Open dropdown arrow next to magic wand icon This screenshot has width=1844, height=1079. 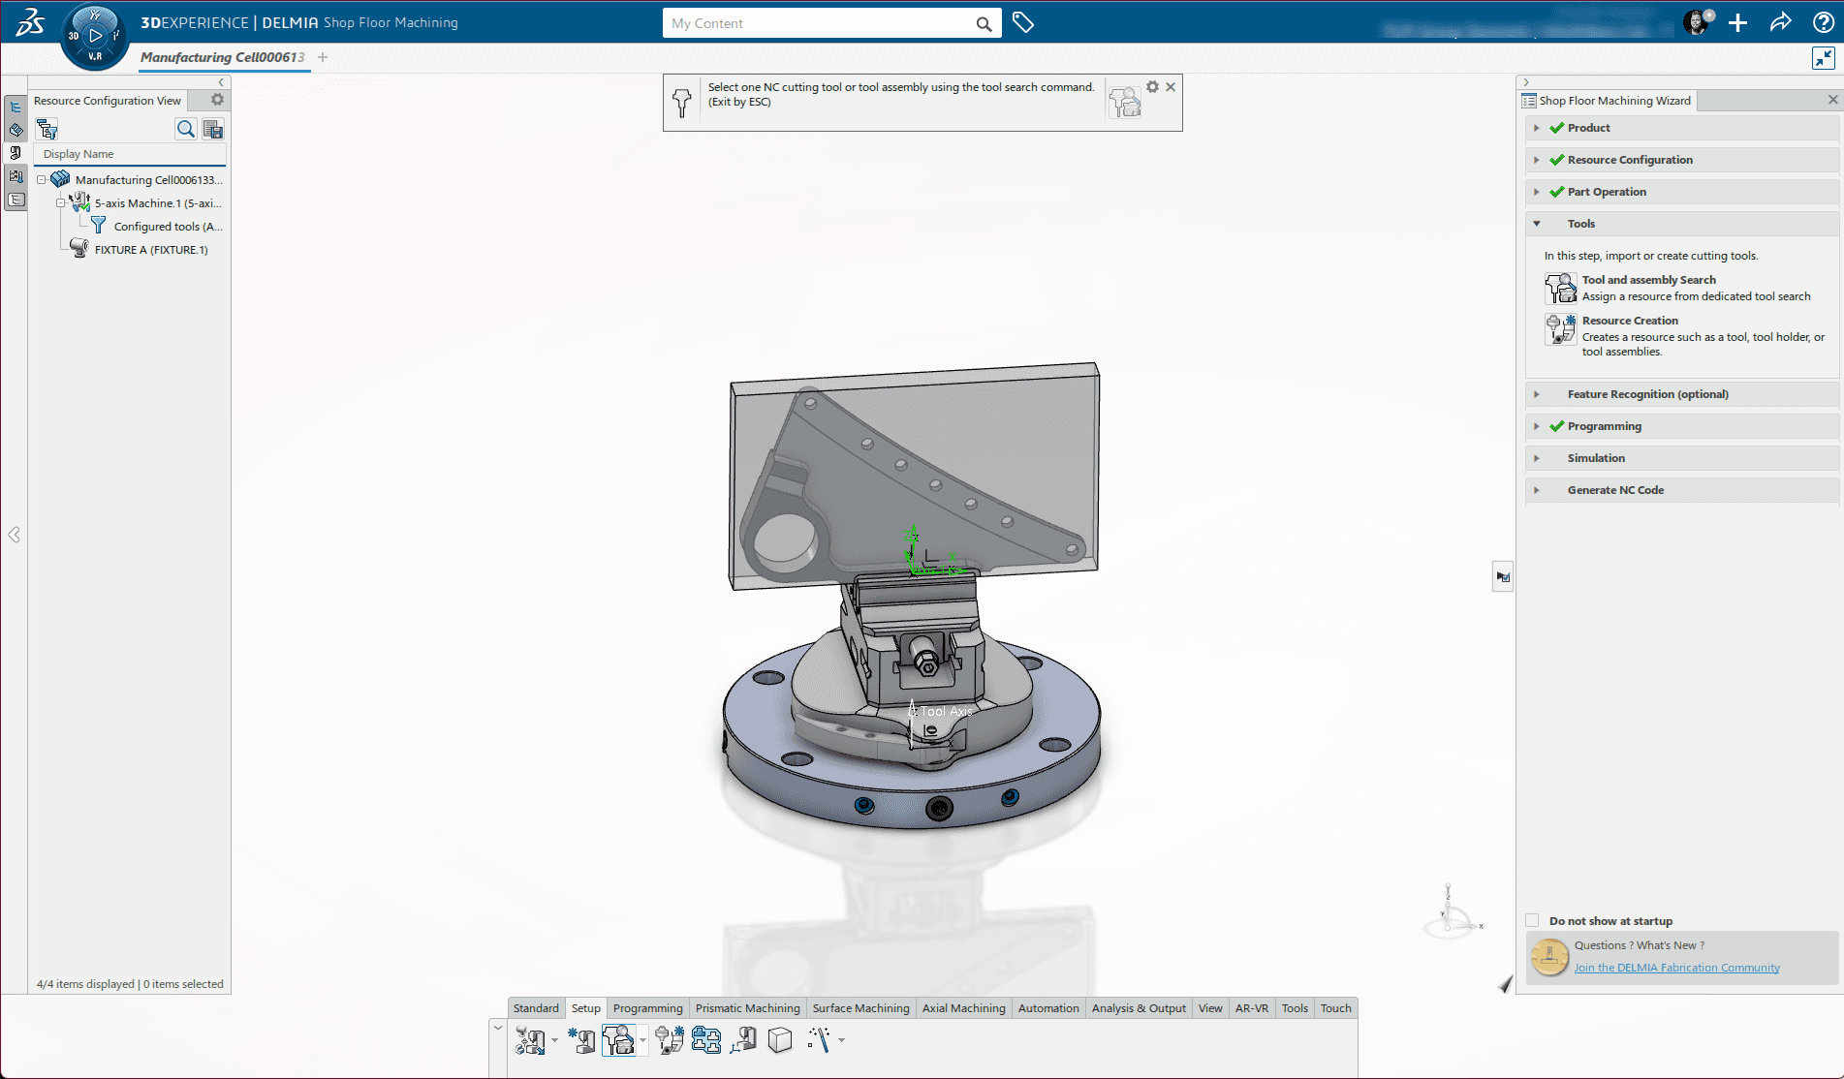coord(841,1041)
